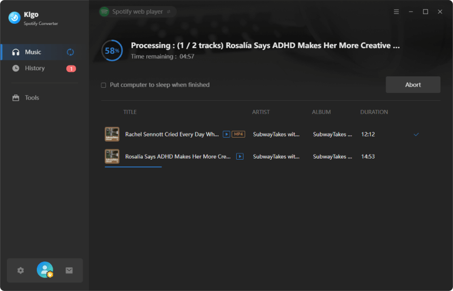Viewport: 453px width, 291px height.
Task: Click the toolbox icon beside Tools
Action: click(16, 98)
